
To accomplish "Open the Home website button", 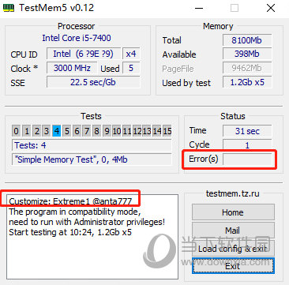I will coord(233,212).
